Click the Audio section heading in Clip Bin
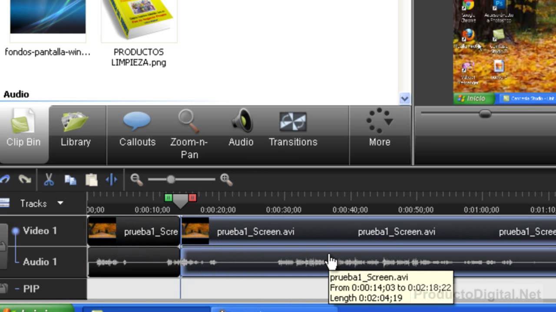Image resolution: width=556 pixels, height=312 pixels. (x=16, y=94)
